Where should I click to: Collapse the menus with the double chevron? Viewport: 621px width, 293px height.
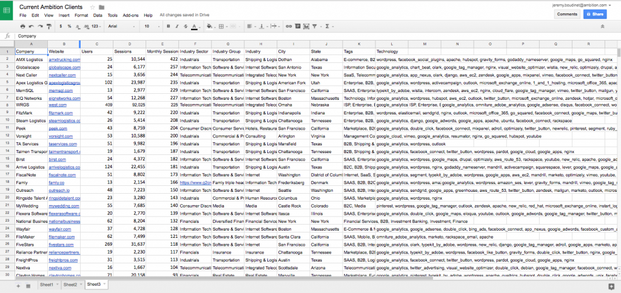point(602,27)
